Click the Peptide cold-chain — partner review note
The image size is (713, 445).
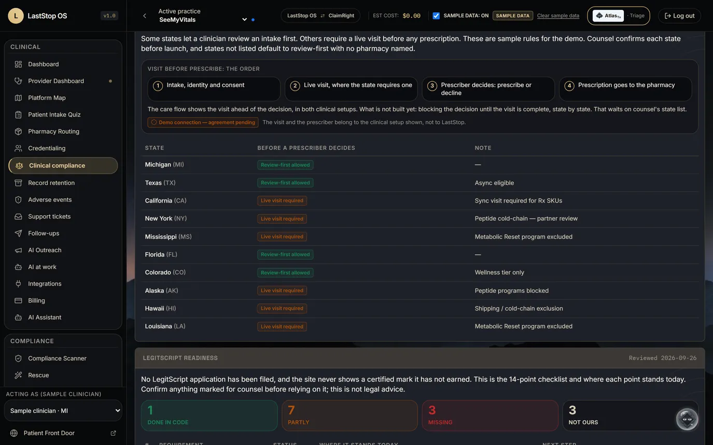(x=526, y=219)
